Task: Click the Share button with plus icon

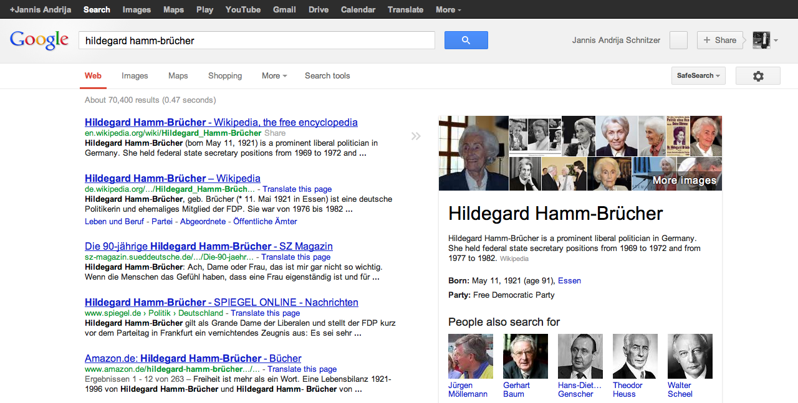Action: point(719,40)
